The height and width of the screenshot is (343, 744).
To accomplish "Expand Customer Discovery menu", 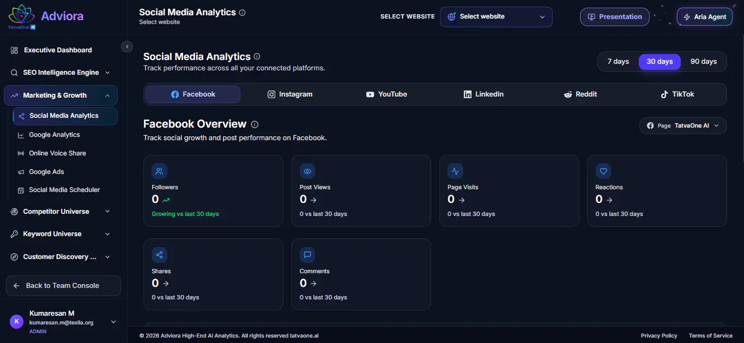I will [107, 257].
